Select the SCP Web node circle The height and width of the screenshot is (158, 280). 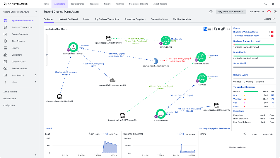click(202, 78)
